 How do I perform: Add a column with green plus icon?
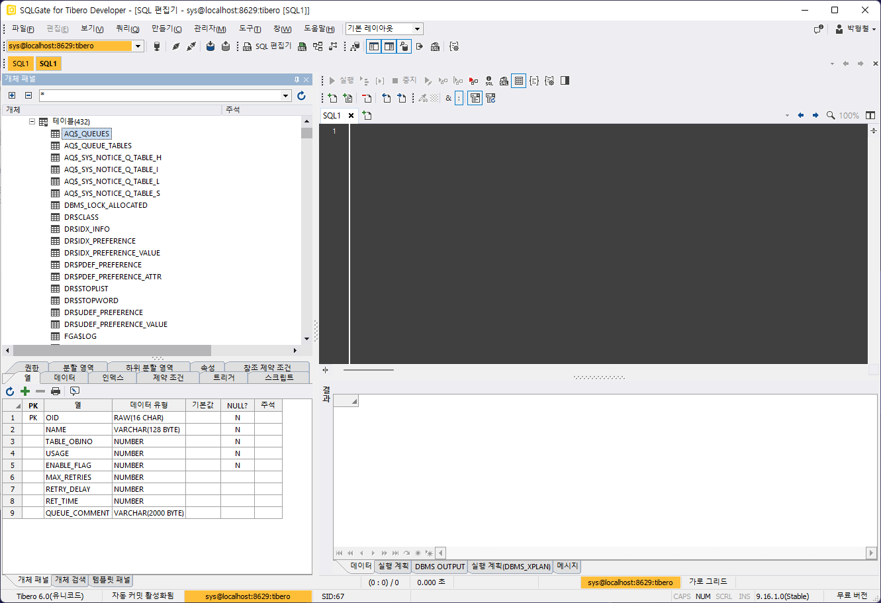[25, 391]
